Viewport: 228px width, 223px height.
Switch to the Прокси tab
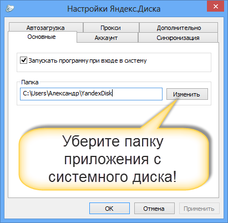coord(111,28)
